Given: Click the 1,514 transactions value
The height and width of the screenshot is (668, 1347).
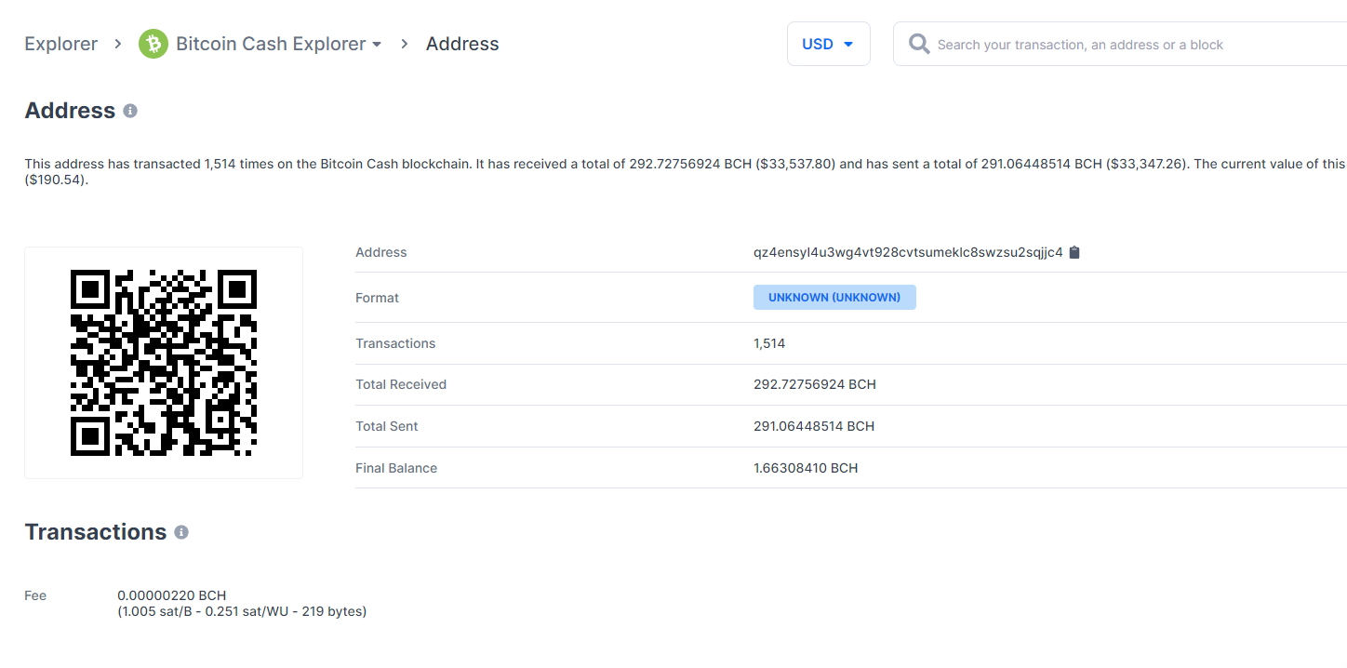Looking at the screenshot, I should (x=769, y=343).
